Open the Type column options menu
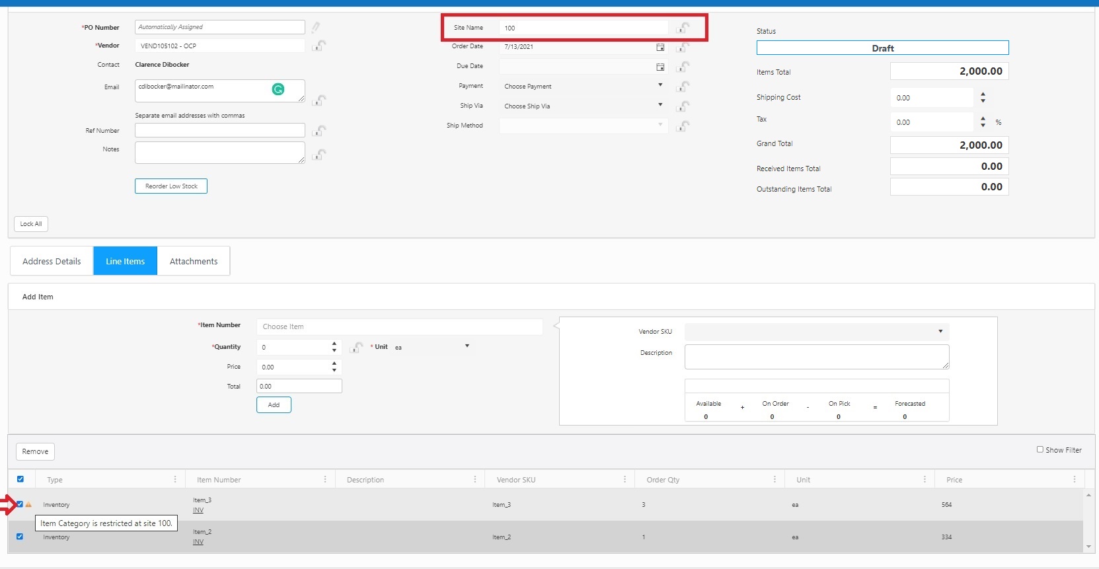 [175, 480]
